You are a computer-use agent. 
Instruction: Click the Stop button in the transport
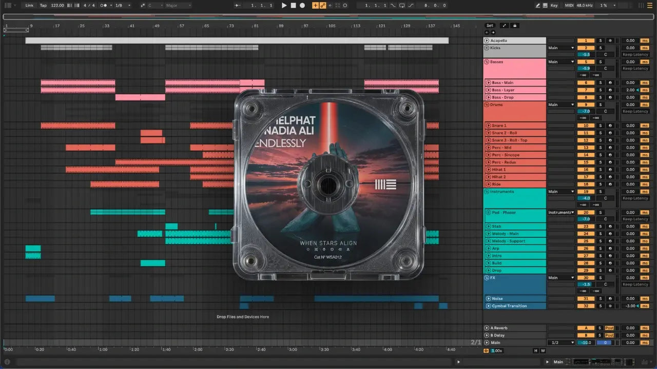click(x=293, y=5)
